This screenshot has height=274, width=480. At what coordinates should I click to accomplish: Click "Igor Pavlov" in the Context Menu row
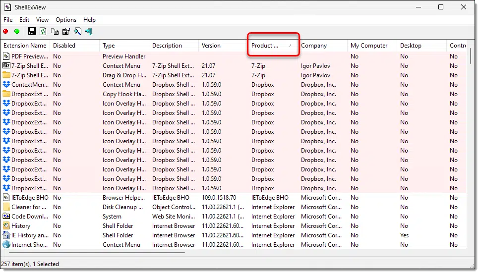pyautogui.click(x=315, y=66)
